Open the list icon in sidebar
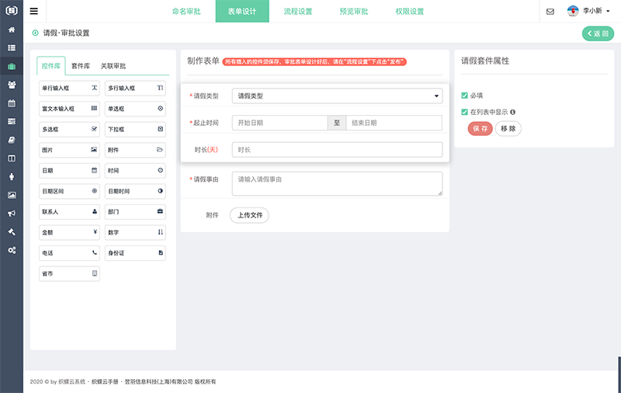 tap(12, 48)
